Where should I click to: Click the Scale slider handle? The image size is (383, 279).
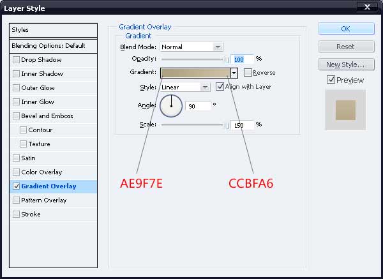point(227,125)
